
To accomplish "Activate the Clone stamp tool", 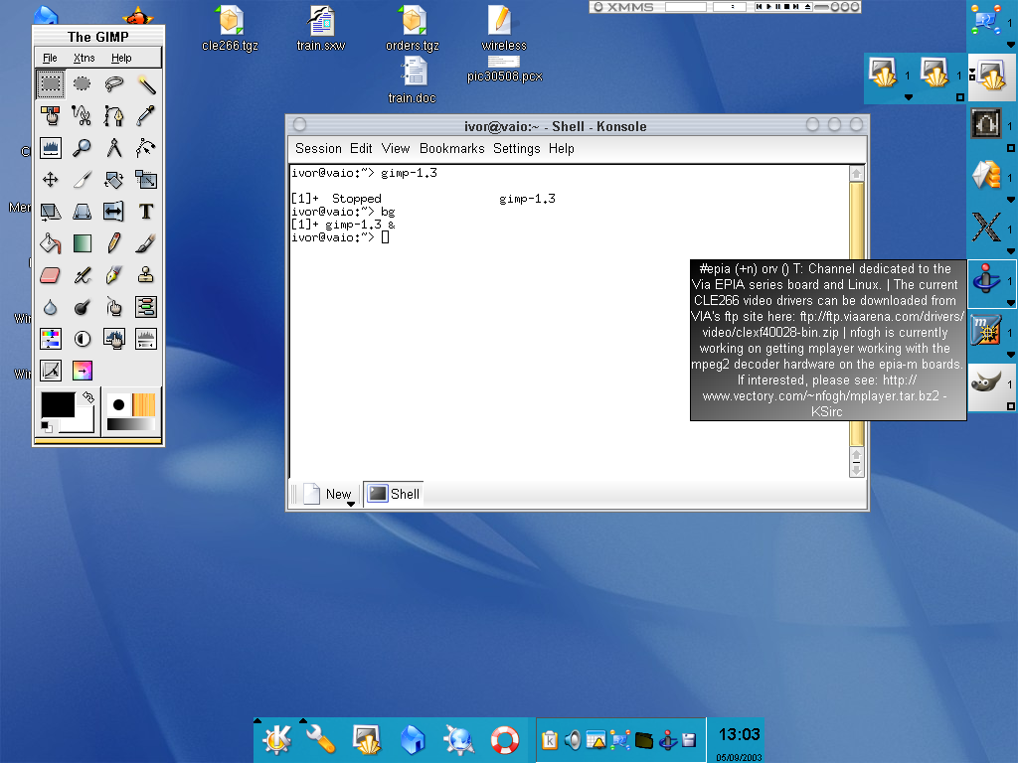I will [145, 274].
